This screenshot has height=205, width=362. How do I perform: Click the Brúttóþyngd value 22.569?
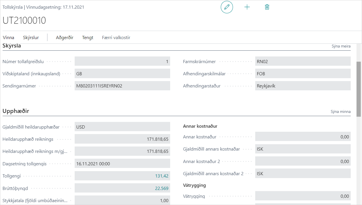161,188
